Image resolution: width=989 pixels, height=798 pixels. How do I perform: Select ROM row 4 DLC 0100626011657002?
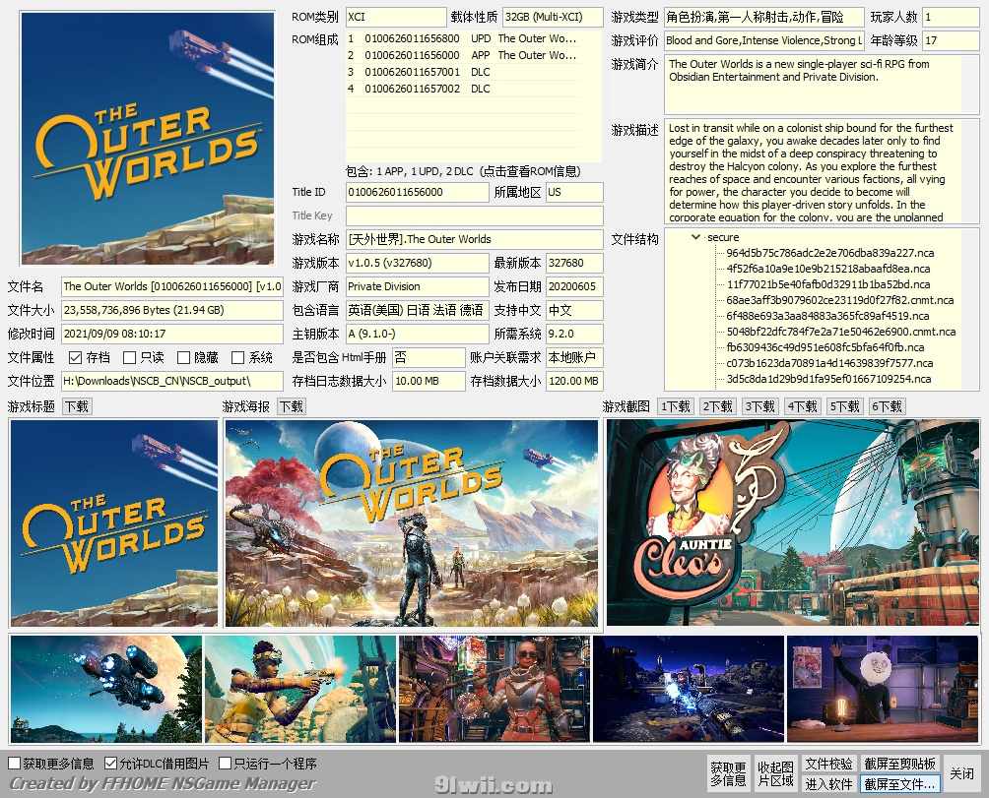(463, 89)
